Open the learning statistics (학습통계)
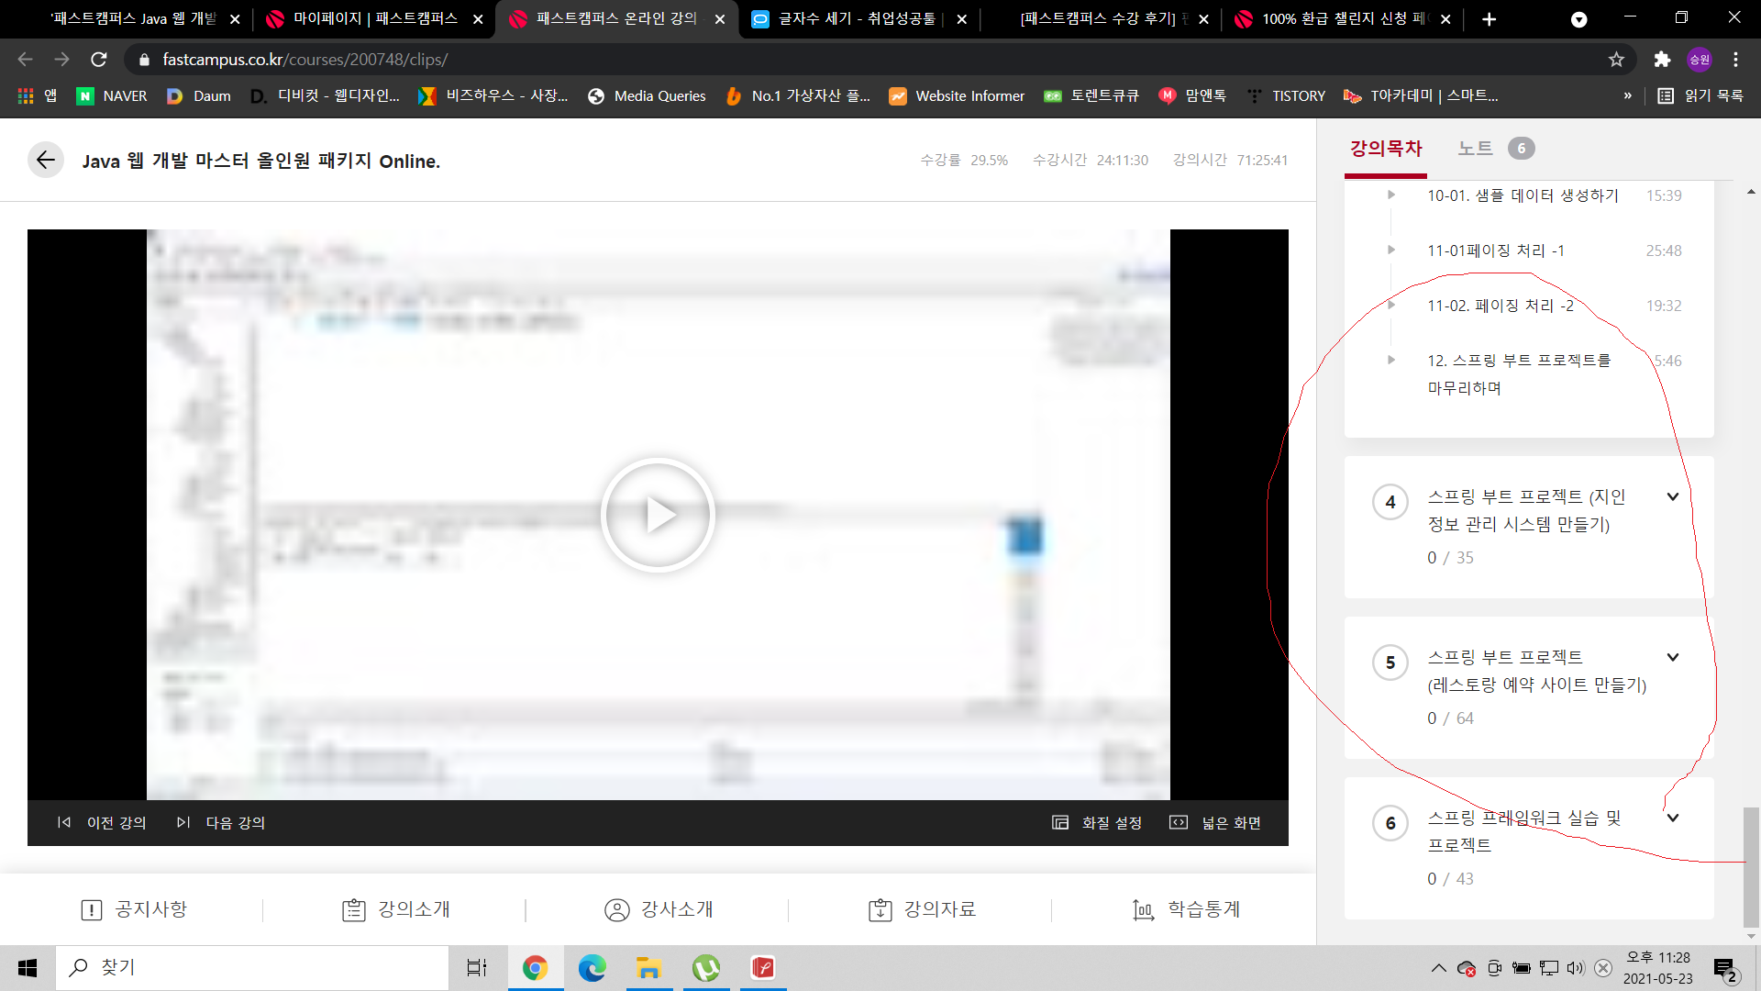The height and width of the screenshot is (991, 1761). (1186, 909)
